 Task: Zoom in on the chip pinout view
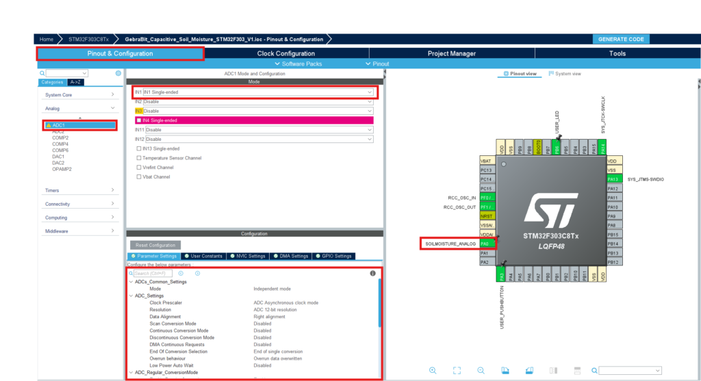pyautogui.click(x=433, y=370)
